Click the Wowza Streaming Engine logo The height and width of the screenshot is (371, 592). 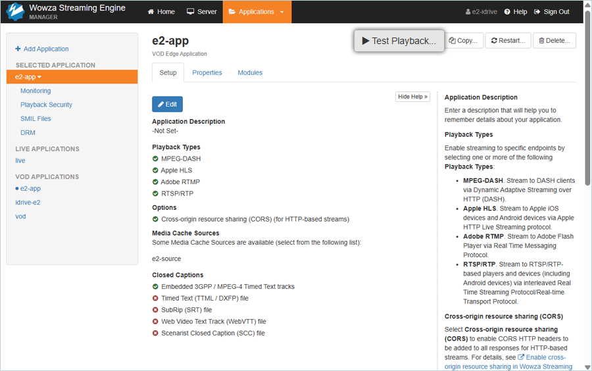[16, 11]
